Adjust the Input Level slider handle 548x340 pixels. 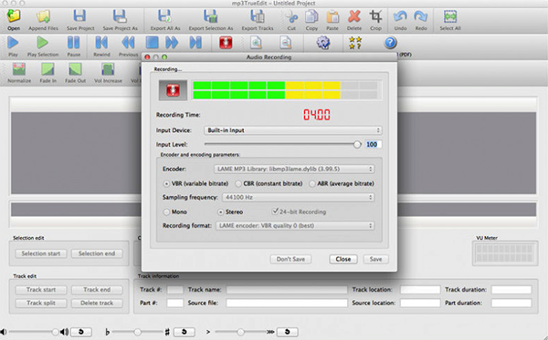click(x=357, y=144)
